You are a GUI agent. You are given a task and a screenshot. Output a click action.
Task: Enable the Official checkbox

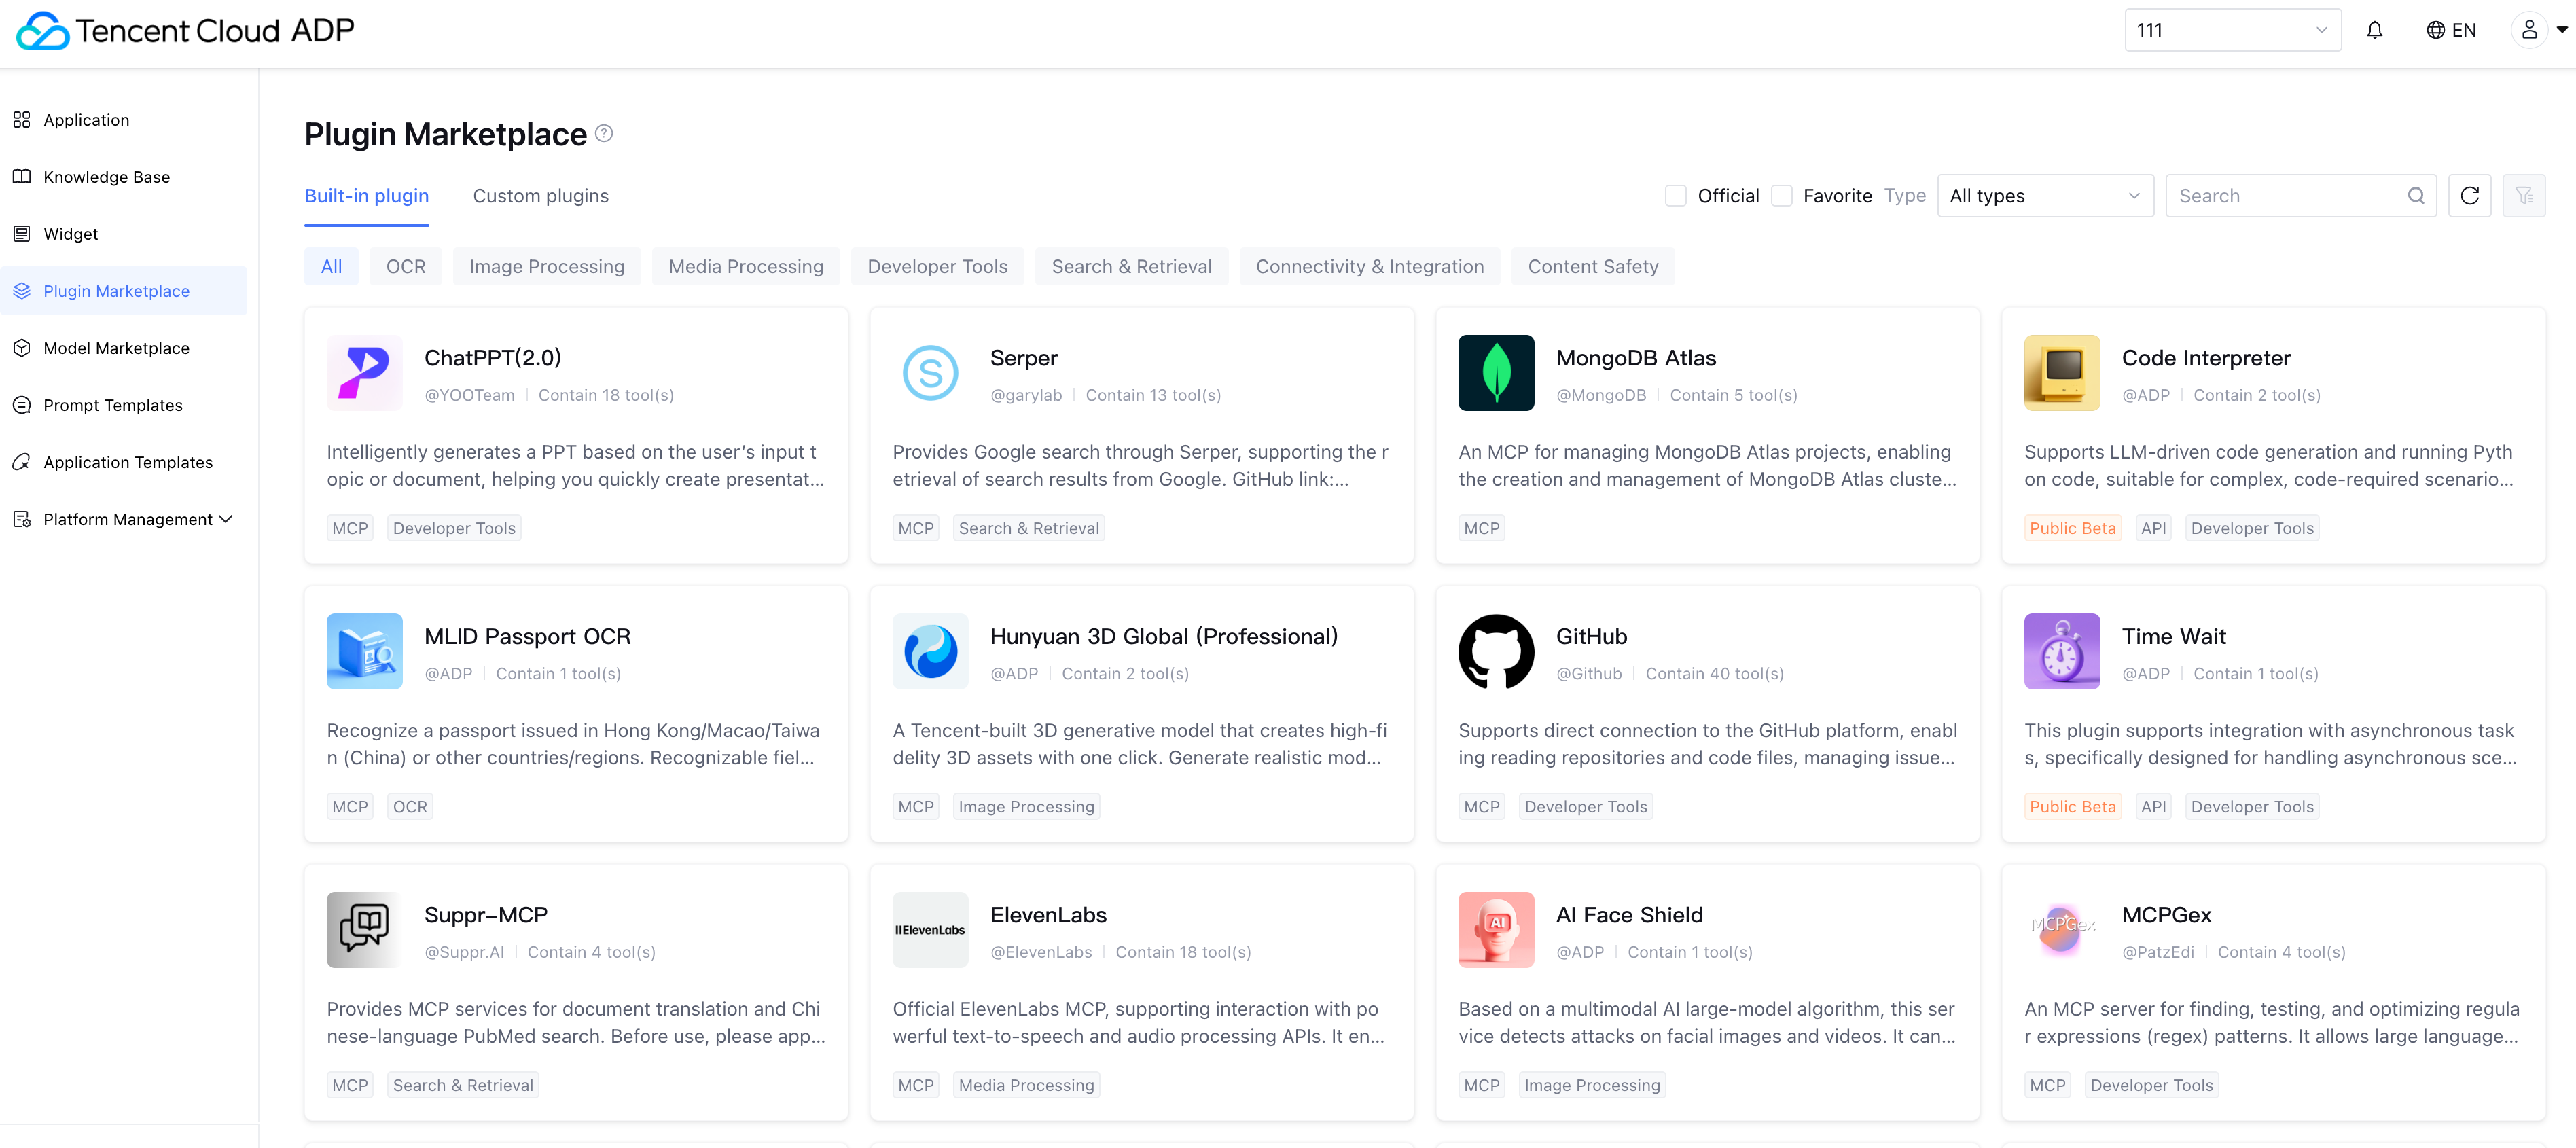click(1675, 196)
